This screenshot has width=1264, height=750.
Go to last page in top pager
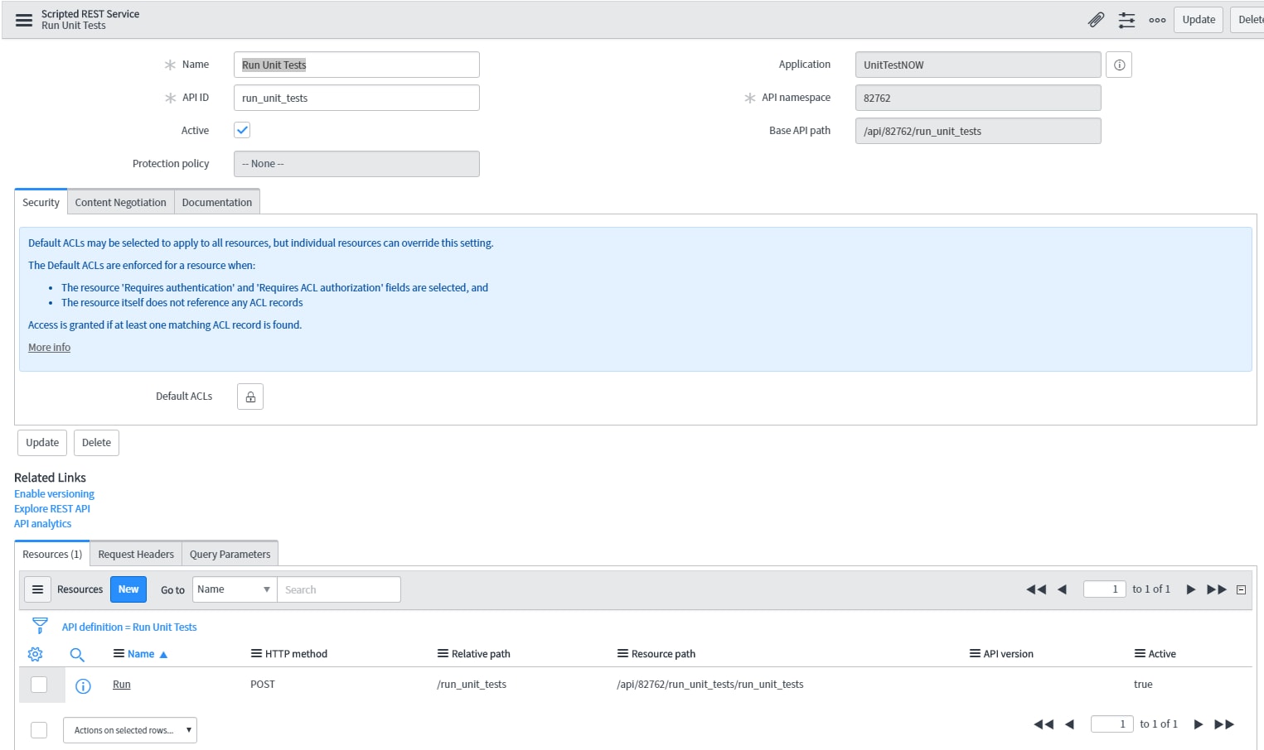coord(1217,589)
